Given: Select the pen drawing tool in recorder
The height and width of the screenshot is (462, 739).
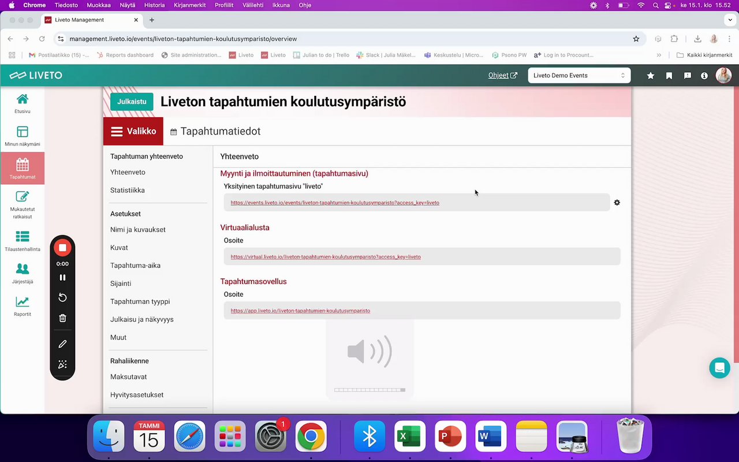Looking at the screenshot, I should click(x=62, y=344).
